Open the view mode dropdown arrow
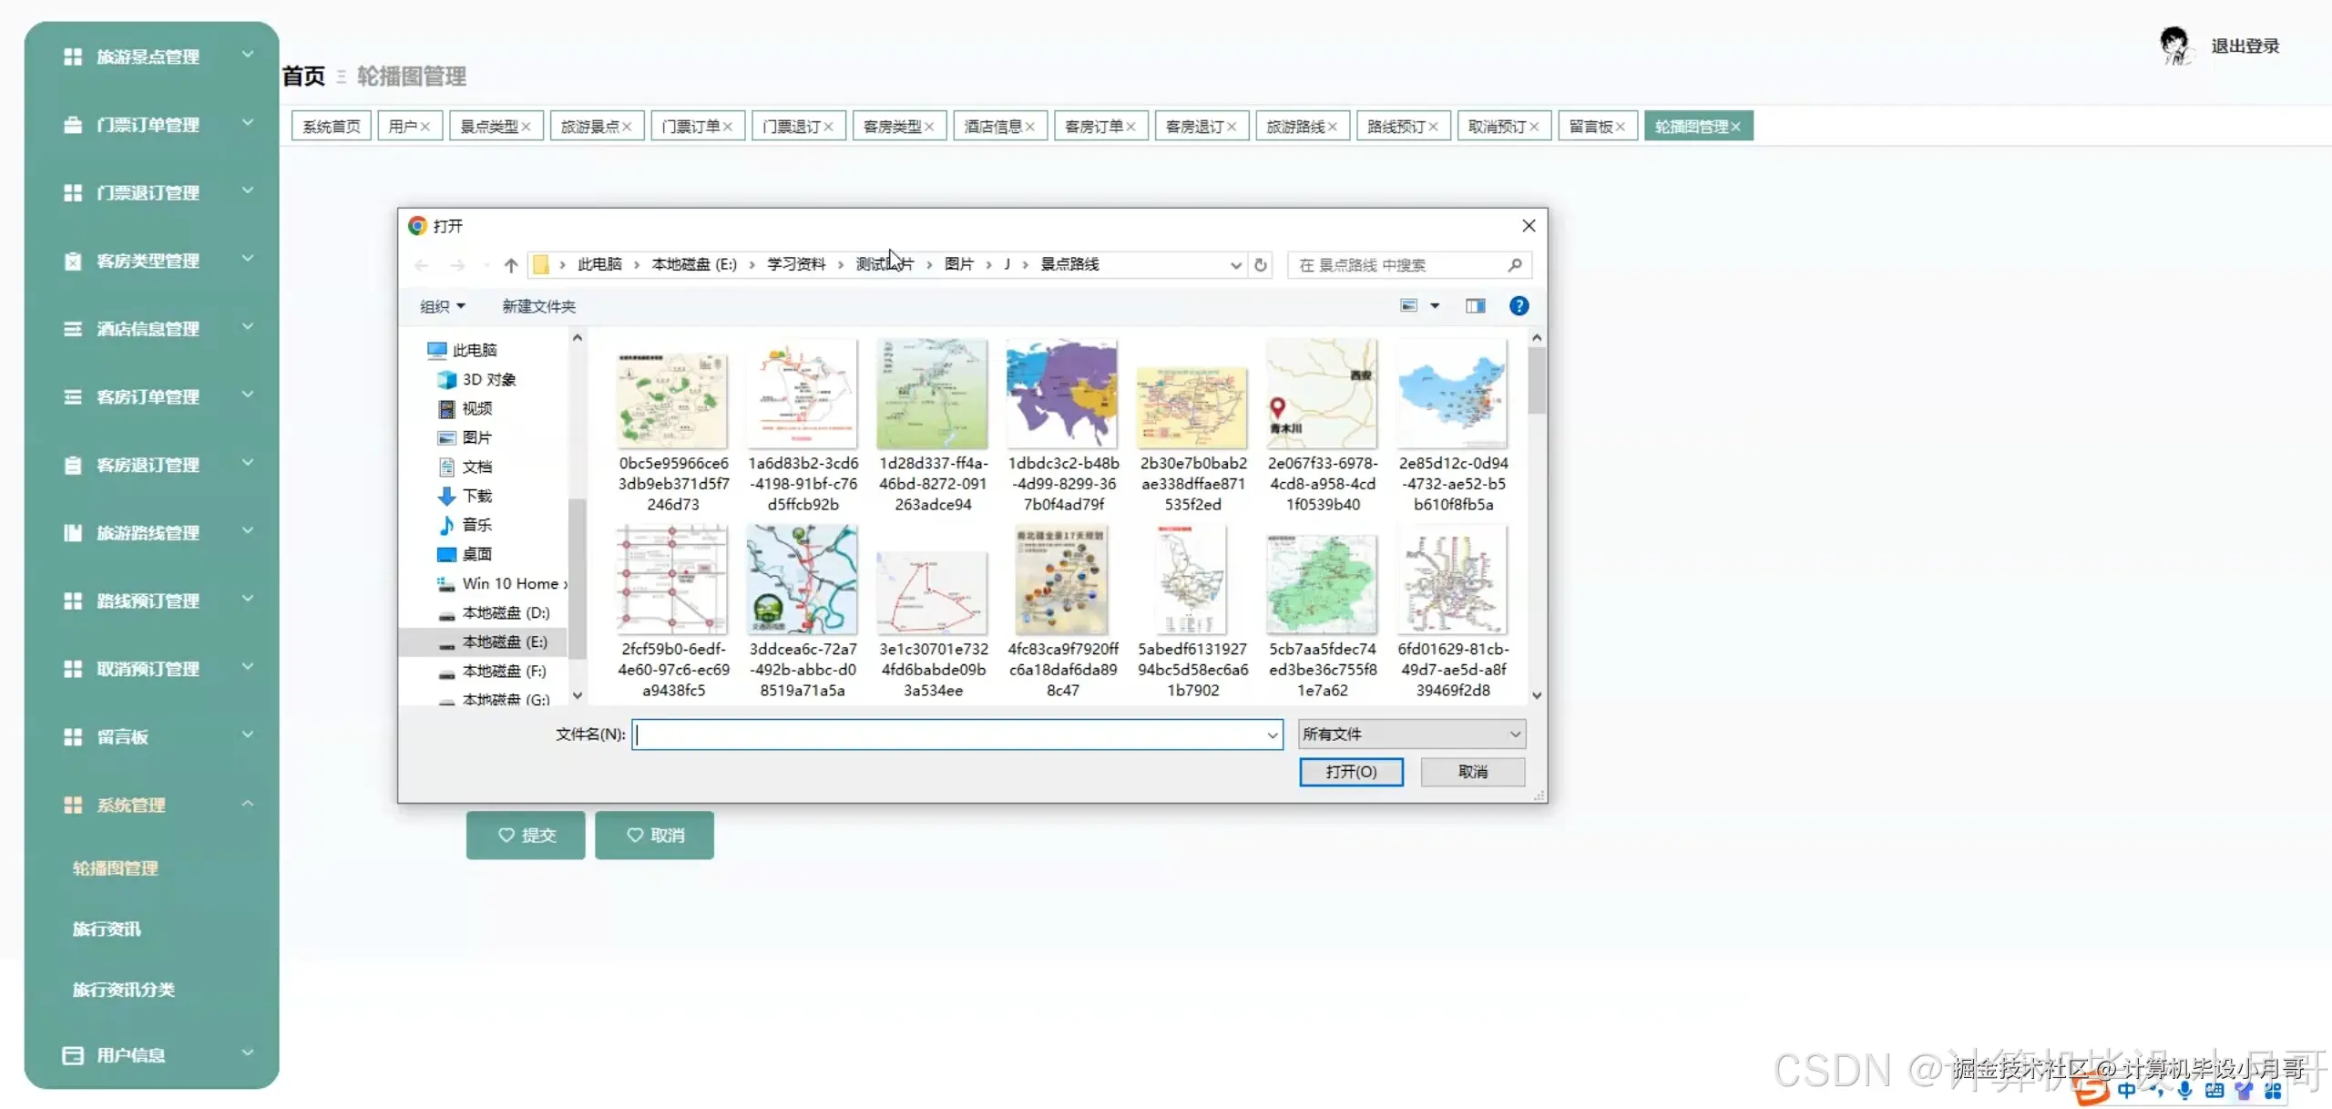Screen dimensions: 2332x1109 [1435, 306]
